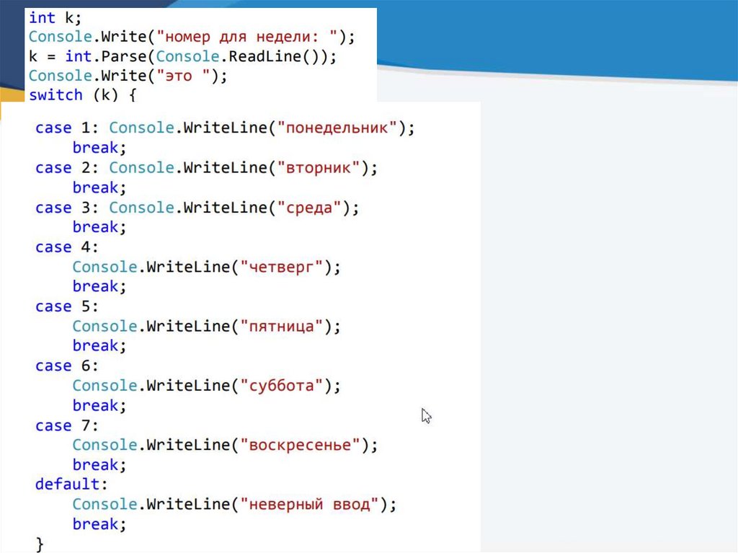Click the string "воскресенье"
The image size is (738, 553).
301,445
